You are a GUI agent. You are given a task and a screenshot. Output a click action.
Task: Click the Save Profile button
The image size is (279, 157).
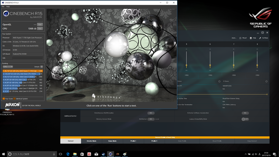tap(182, 141)
